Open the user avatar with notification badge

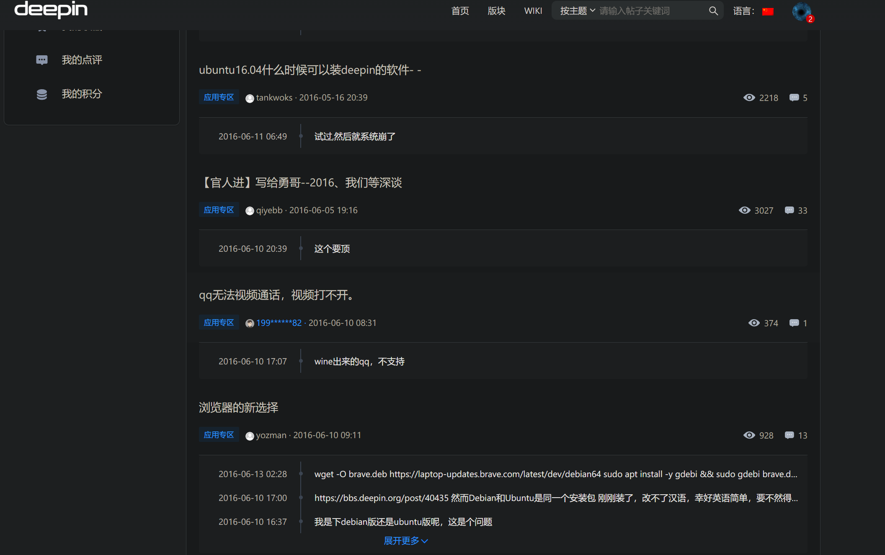[802, 12]
